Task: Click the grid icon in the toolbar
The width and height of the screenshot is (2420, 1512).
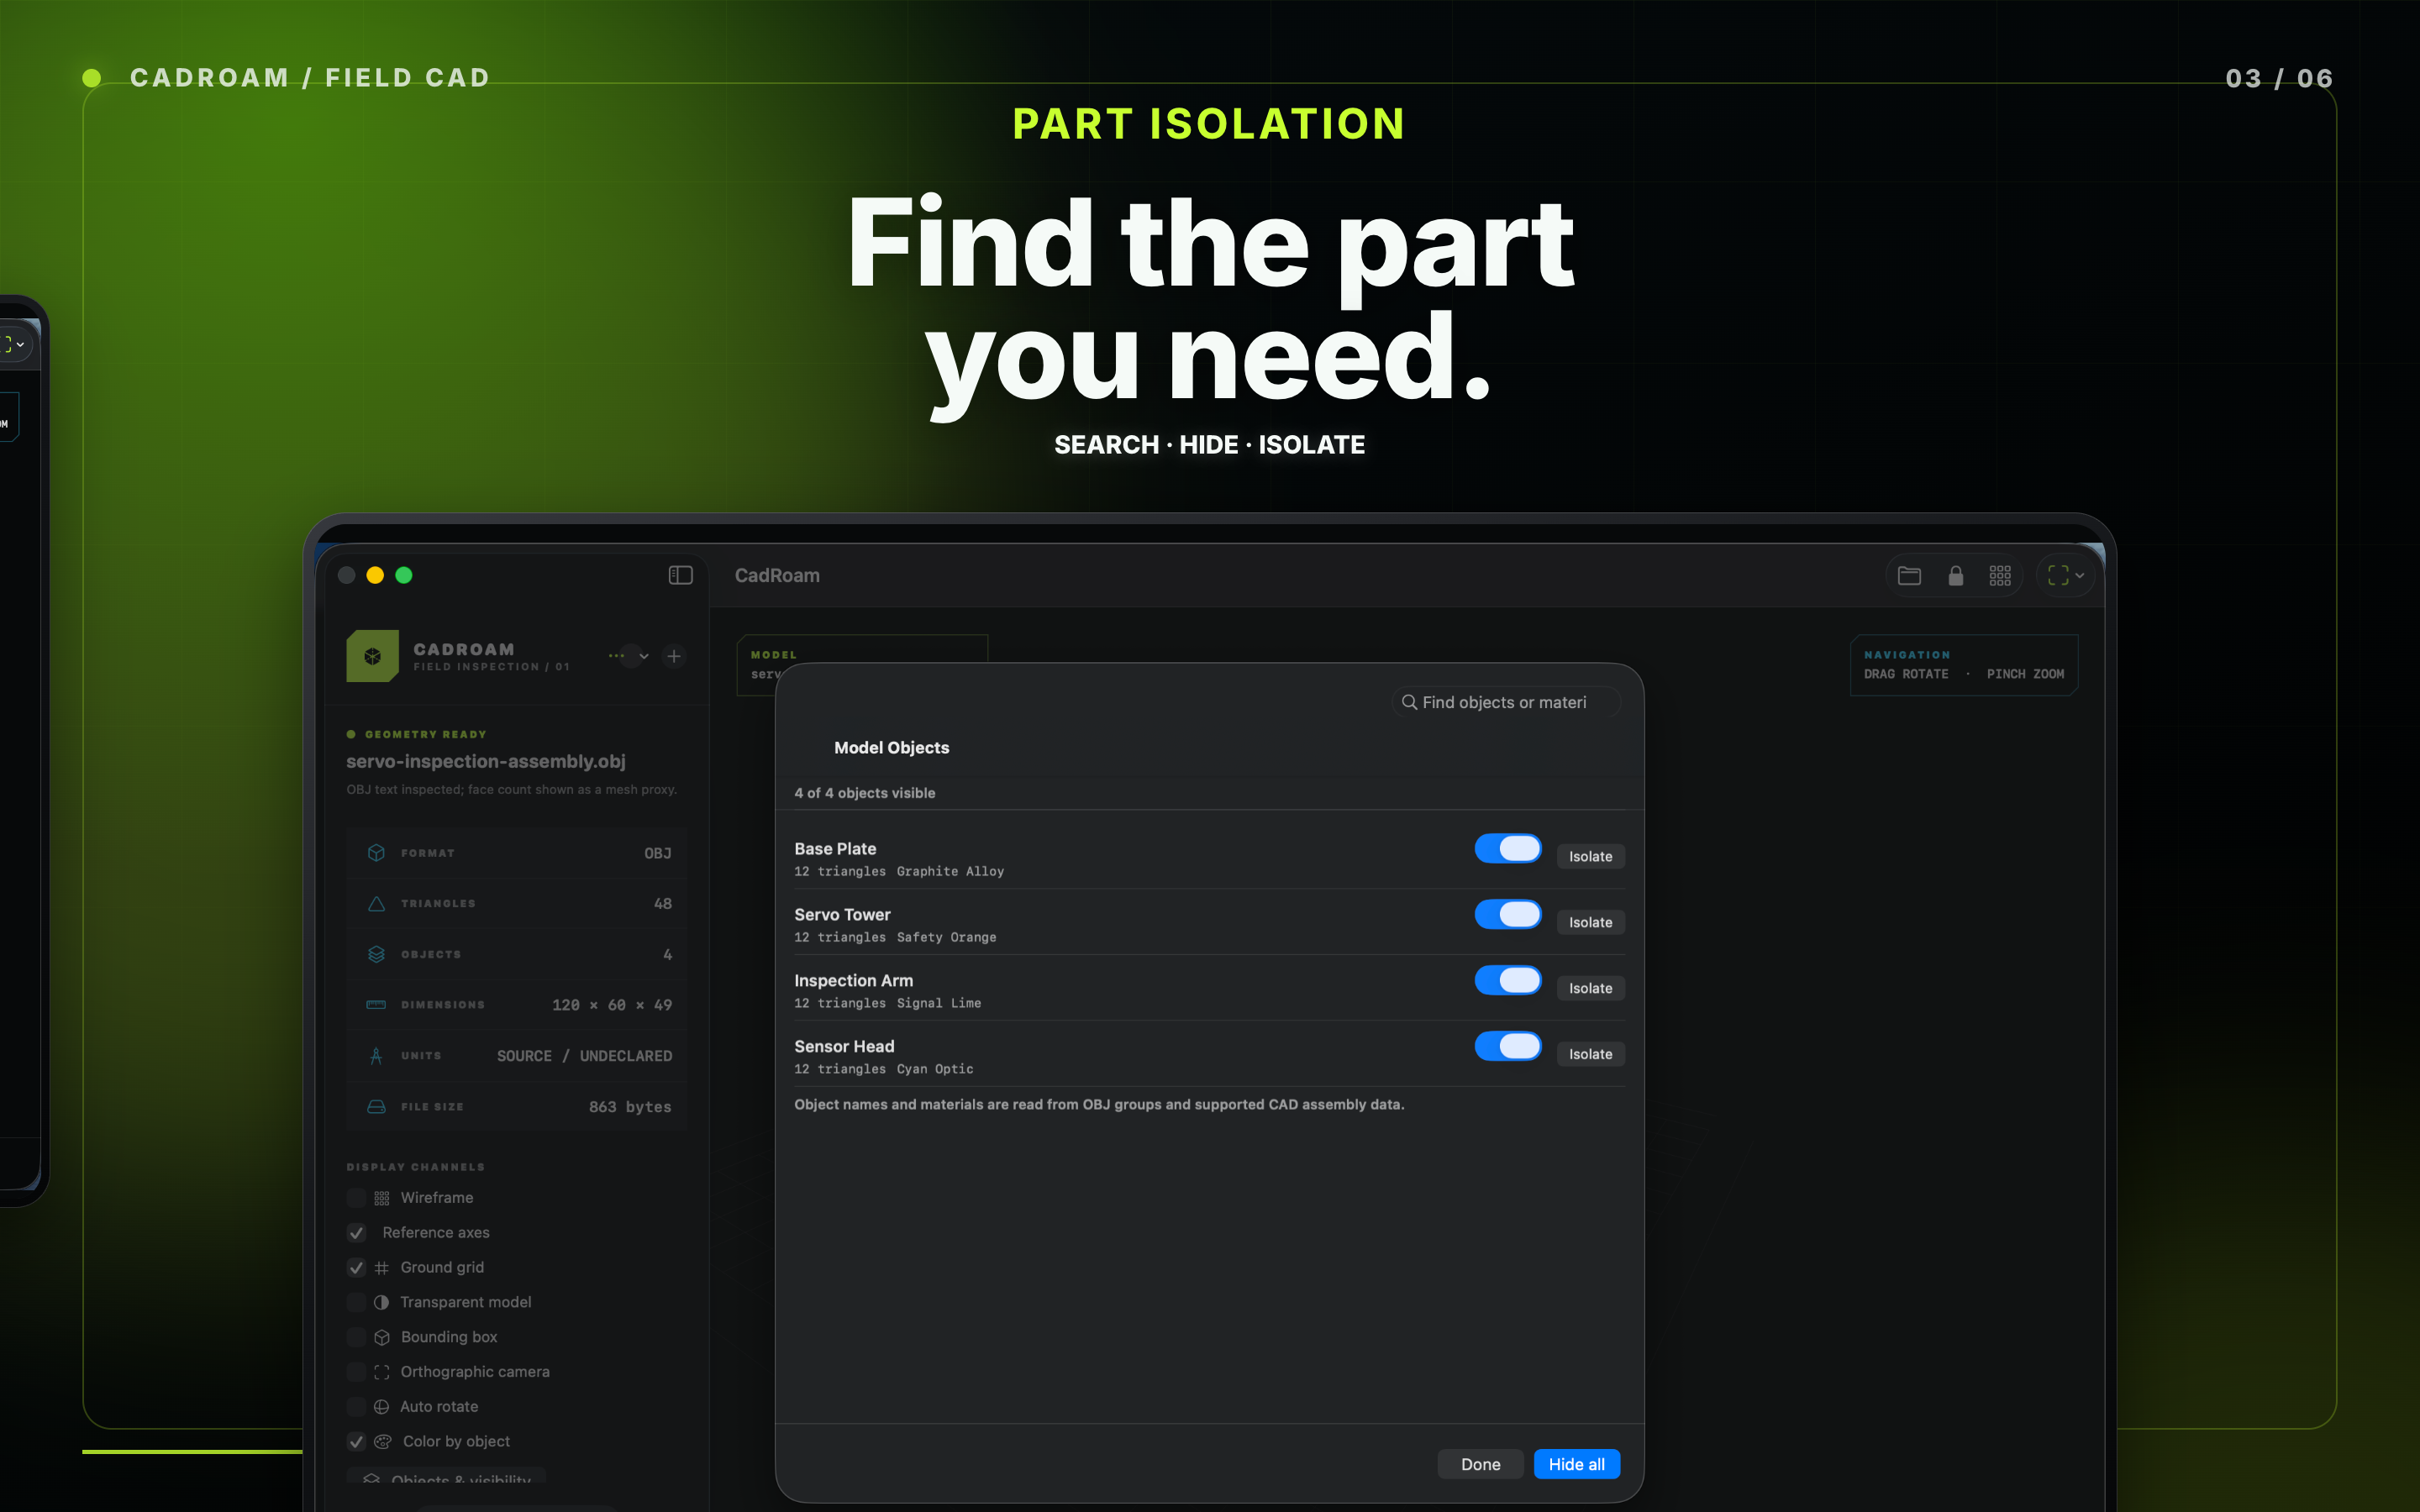Action: (2000, 575)
